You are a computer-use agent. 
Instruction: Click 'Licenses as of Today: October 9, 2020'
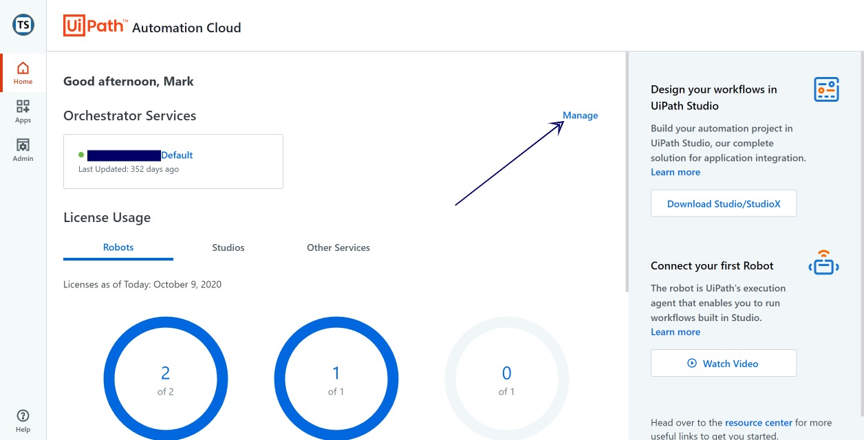142,284
